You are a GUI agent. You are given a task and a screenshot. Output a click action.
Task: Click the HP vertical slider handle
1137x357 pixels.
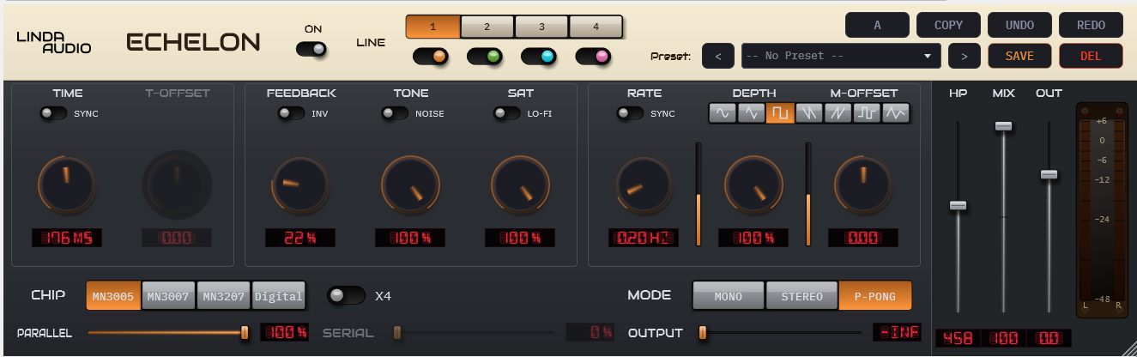(958, 205)
